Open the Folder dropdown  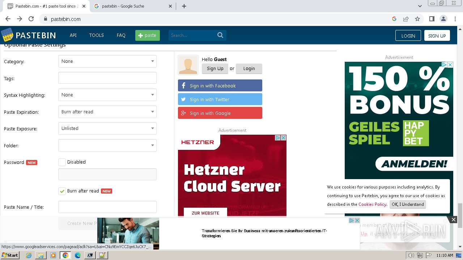point(107,146)
